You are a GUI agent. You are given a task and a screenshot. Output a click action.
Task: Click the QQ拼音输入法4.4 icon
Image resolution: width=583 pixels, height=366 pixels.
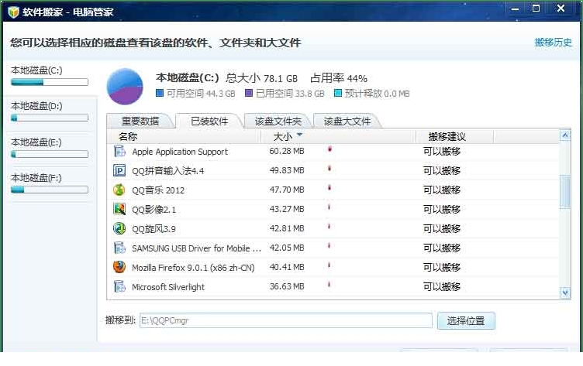click(119, 170)
